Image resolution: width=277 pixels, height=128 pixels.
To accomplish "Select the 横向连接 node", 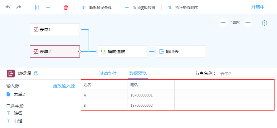I will click(123, 52).
